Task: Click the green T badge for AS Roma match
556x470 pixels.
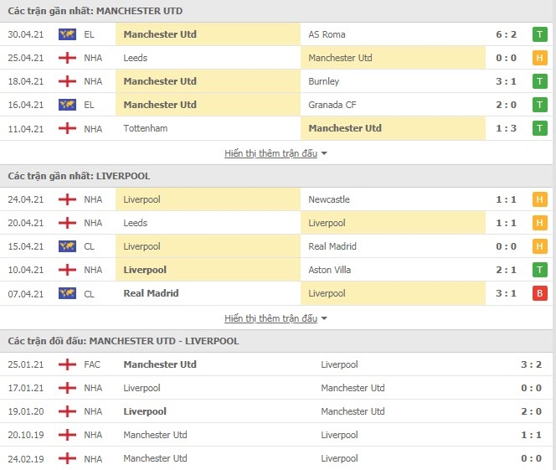Action: 539,34
